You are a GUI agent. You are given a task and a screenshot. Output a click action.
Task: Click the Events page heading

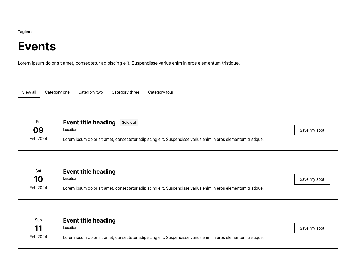coord(37,46)
